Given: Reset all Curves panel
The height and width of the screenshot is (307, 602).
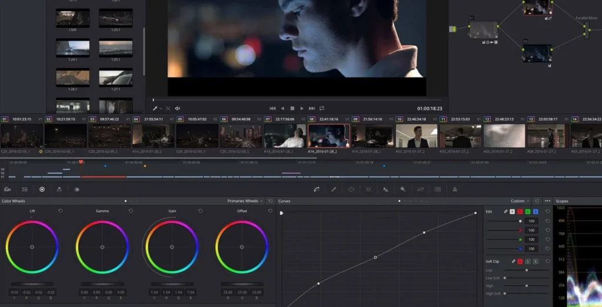Looking at the screenshot, I should (537, 201).
